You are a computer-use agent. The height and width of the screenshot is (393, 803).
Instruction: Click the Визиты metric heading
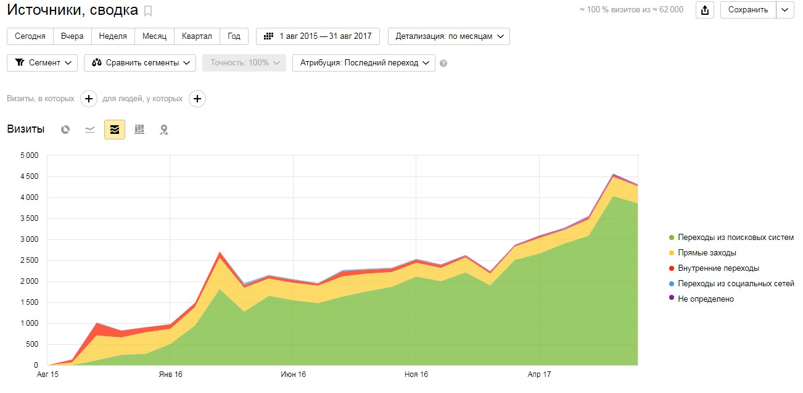[26, 130]
